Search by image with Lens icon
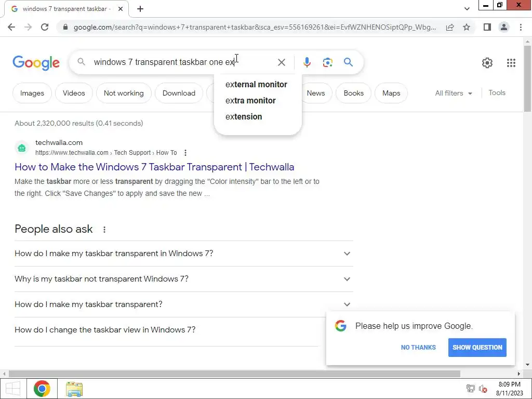The height and width of the screenshot is (399, 532). pyautogui.click(x=327, y=62)
